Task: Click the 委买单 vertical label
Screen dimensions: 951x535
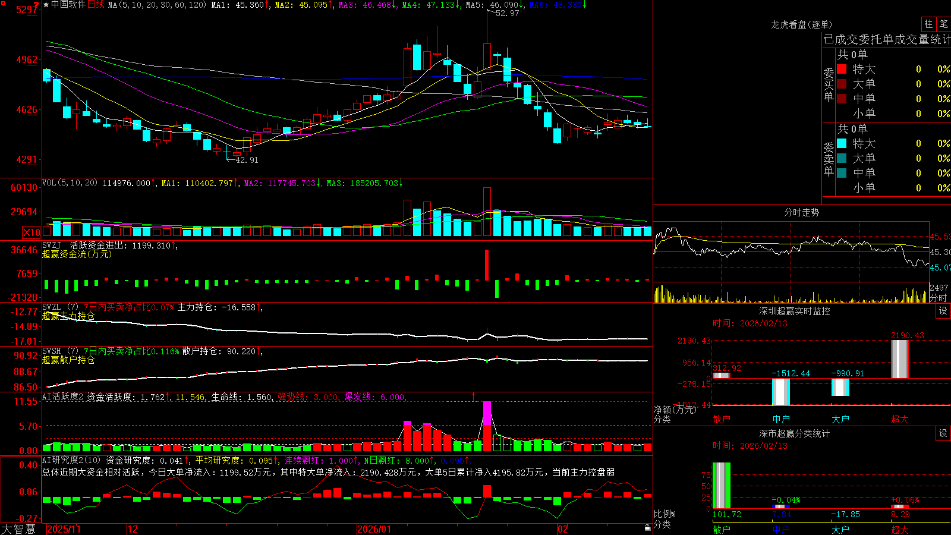Action: pyautogui.click(x=829, y=85)
